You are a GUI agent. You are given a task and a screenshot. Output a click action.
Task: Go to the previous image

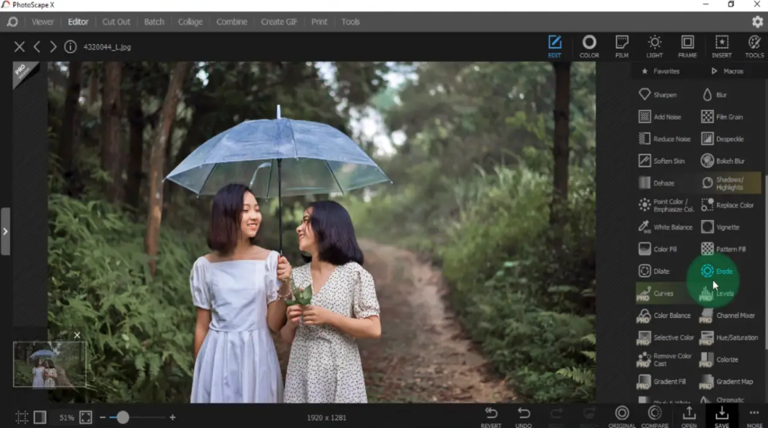(37, 46)
